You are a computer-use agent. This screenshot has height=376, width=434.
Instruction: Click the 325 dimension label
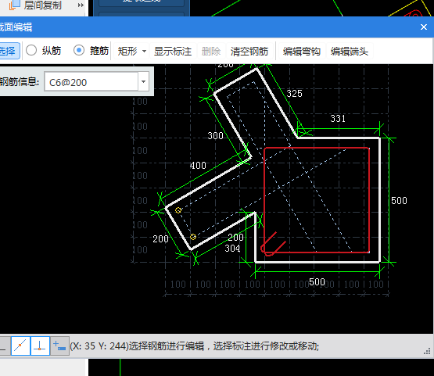(294, 94)
